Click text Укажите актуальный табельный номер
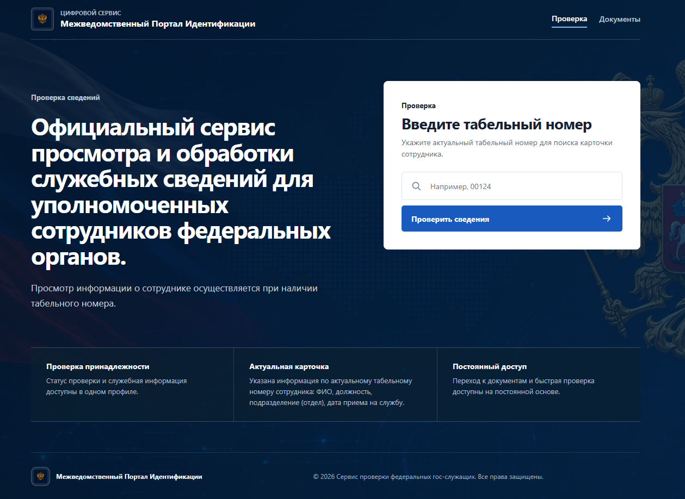 (507, 148)
